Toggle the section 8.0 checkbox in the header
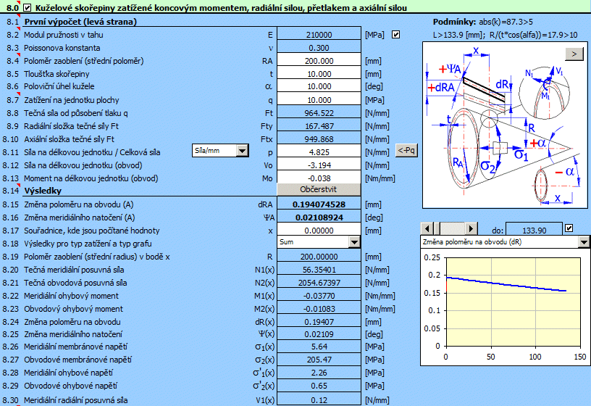 27,7
